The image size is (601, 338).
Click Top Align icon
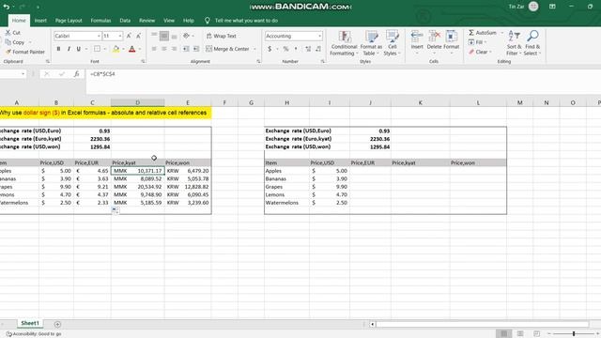point(154,36)
